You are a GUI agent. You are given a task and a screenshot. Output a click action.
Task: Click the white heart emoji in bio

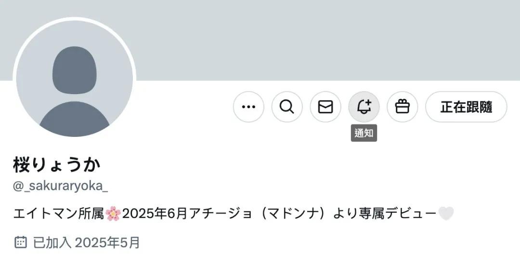coord(446,214)
